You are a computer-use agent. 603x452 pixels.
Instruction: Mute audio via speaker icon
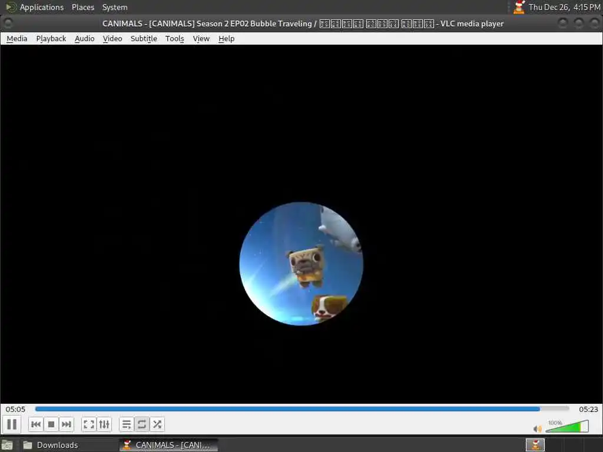(537, 428)
